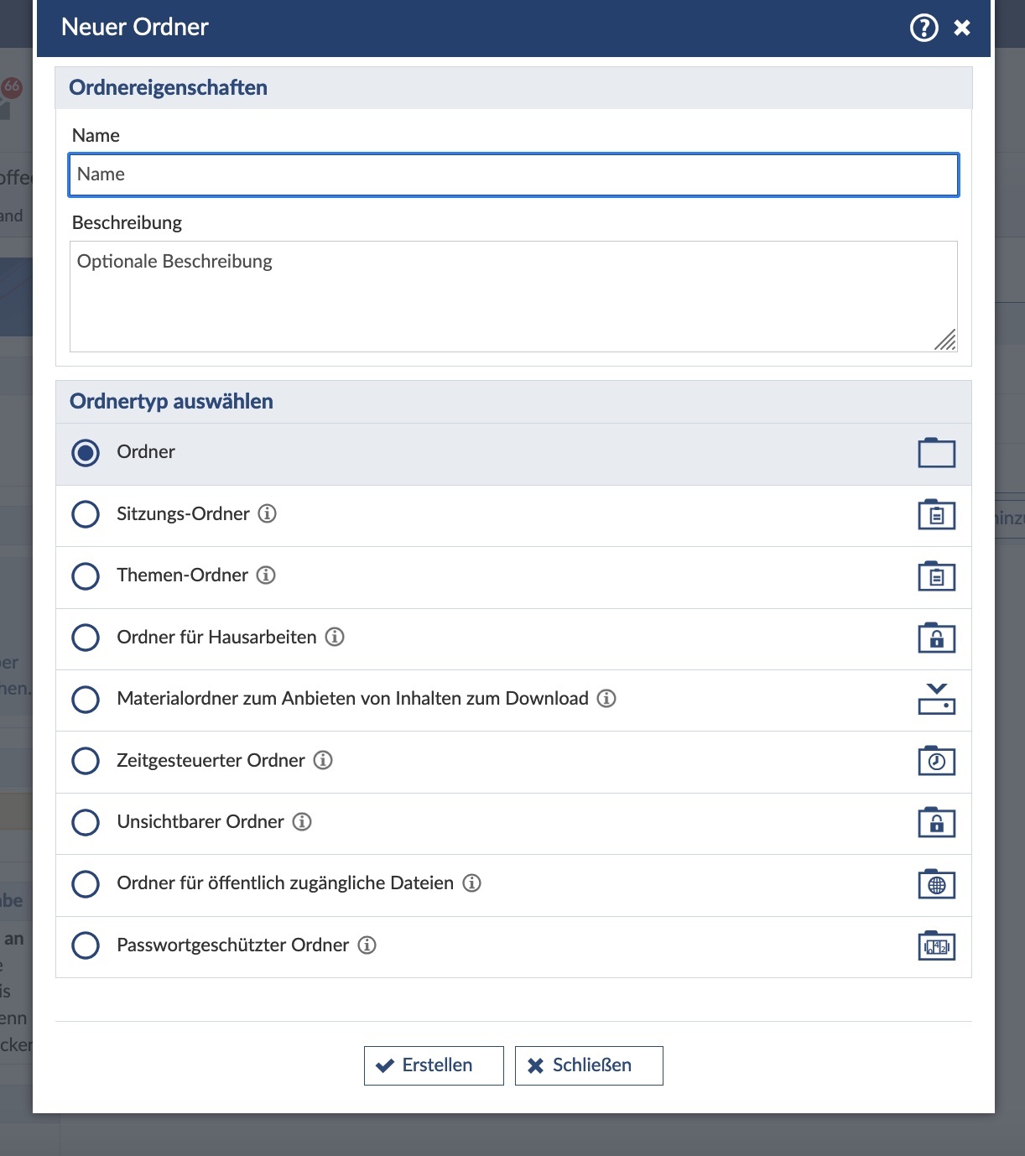
Task: Click info icon for Materialordner download option
Action: [x=606, y=698]
